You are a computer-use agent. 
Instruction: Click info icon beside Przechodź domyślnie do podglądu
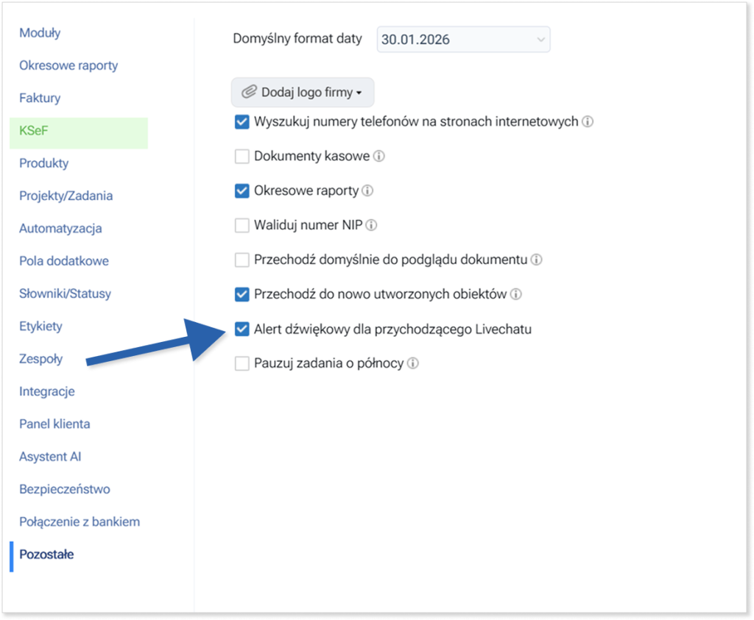pyautogui.click(x=537, y=260)
